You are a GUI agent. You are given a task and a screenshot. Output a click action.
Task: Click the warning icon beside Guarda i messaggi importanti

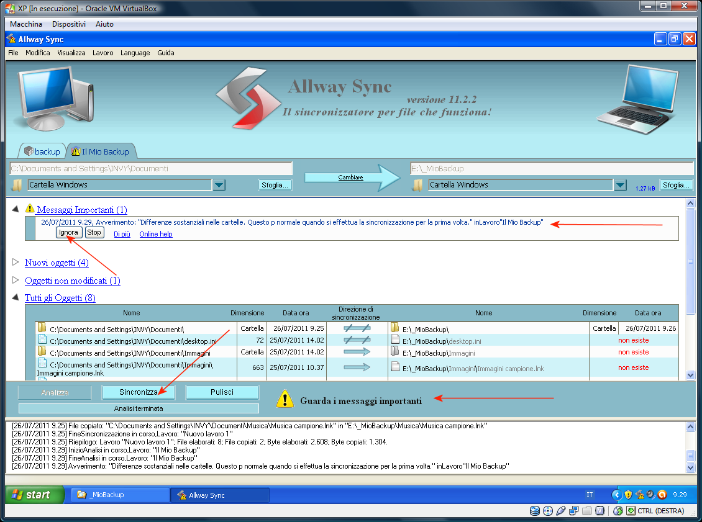tap(285, 399)
